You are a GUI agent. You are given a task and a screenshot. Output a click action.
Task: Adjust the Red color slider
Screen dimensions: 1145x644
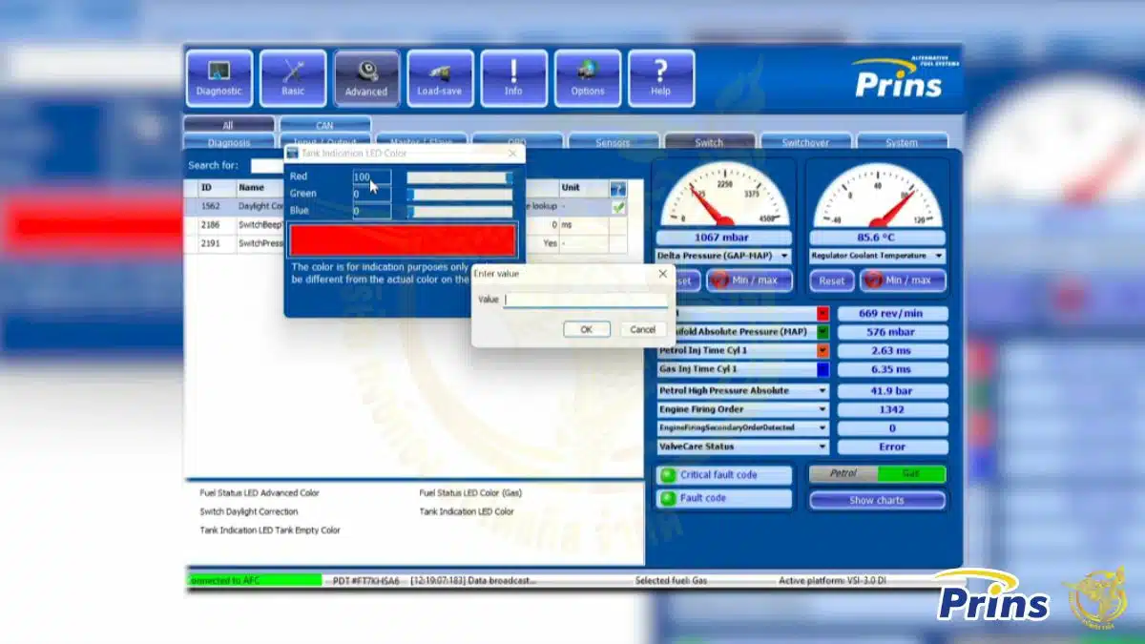coord(460,177)
